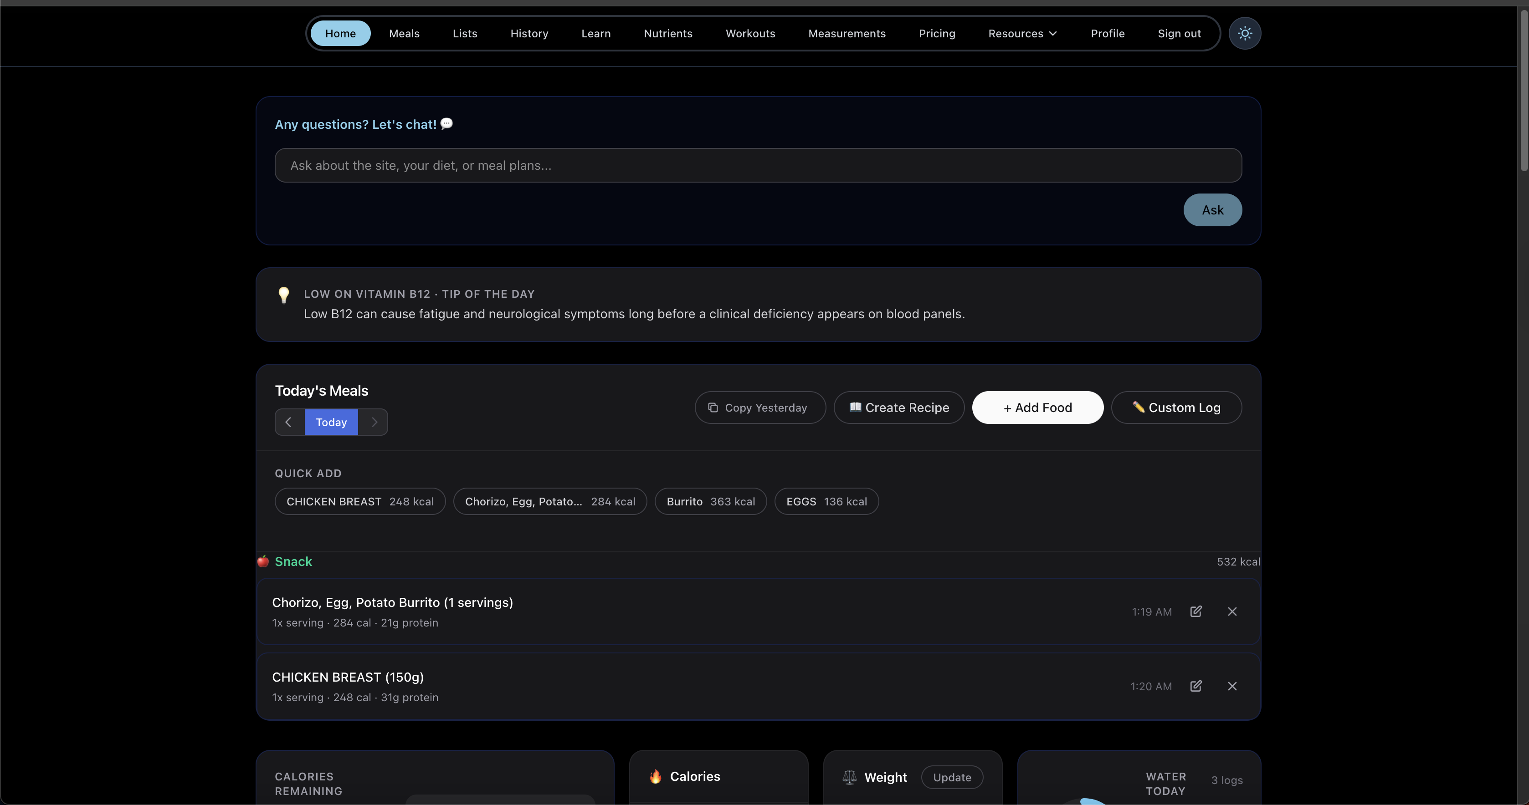Click the Copy Yesterday button
The image size is (1529, 805).
point(760,408)
